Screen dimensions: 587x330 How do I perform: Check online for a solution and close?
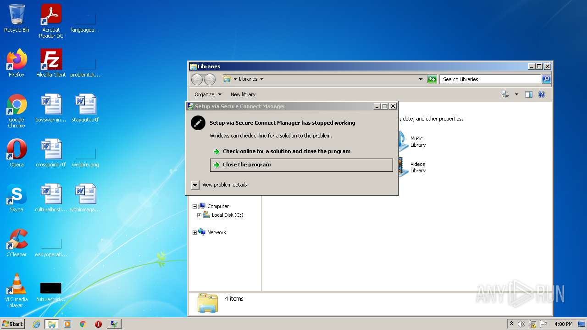point(287,151)
